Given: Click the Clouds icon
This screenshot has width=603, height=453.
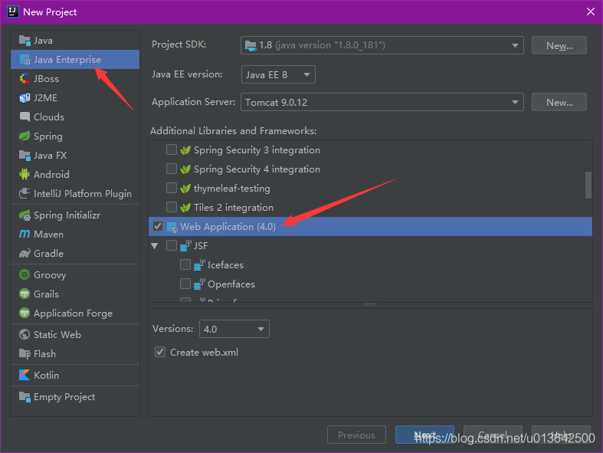Looking at the screenshot, I should point(25,117).
